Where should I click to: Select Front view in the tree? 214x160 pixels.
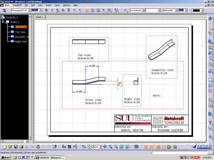(x=21, y=27)
